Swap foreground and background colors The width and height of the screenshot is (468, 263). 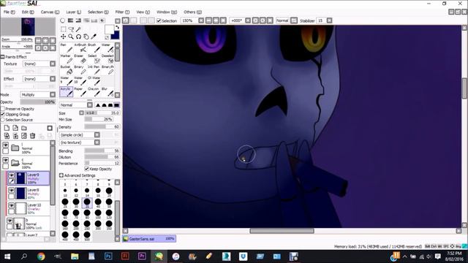pos(117,27)
